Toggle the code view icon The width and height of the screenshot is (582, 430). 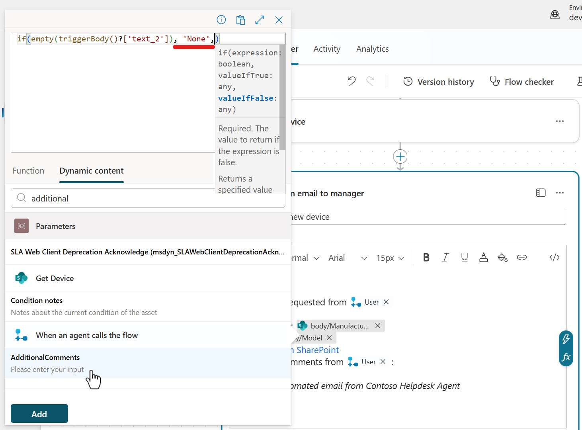click(x=554, y=258)
